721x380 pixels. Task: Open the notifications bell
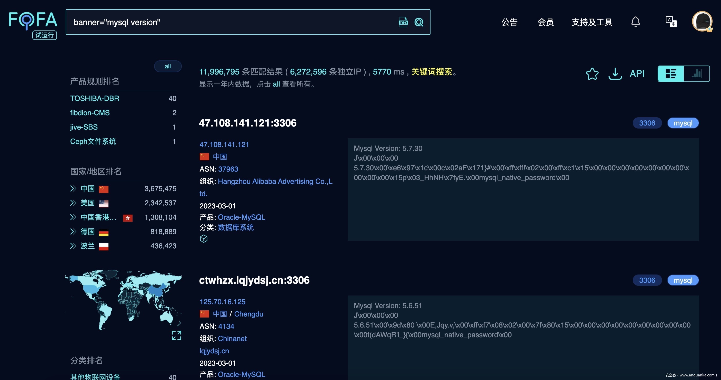635,22
